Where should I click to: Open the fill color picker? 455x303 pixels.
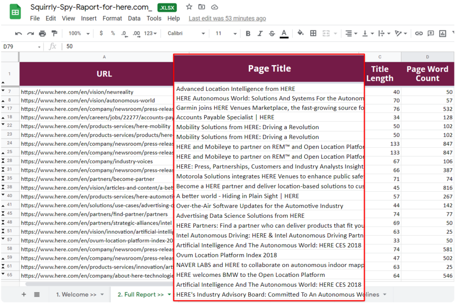click(301, 33)
